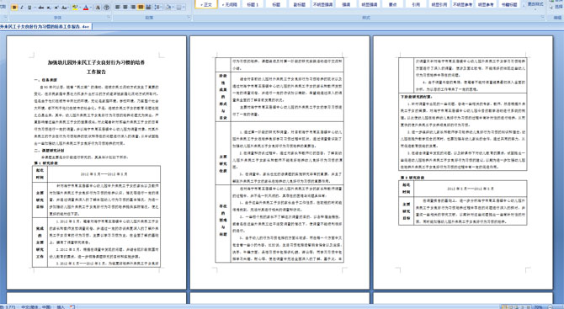Align text to the right
The width and height of the screenshot is (564, 309).
click(133, 7)
